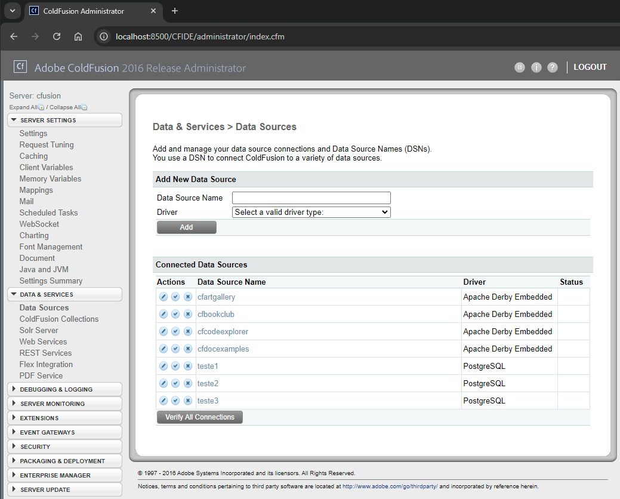Verify the cfbookclub data source connection
The height and width of the screenshot is (499, 620).
175,314
